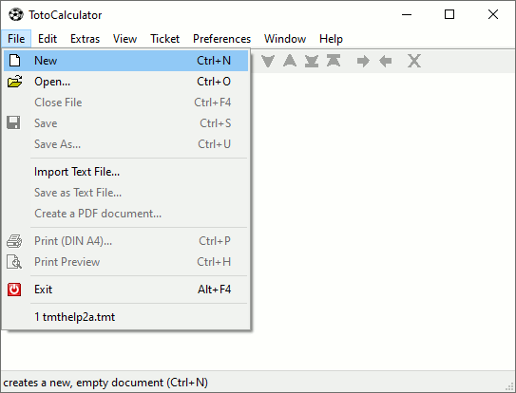The width and height of the screenshot is (516, 393).
Task: Choose Exit from the File menu
Action: click(125, 290)
